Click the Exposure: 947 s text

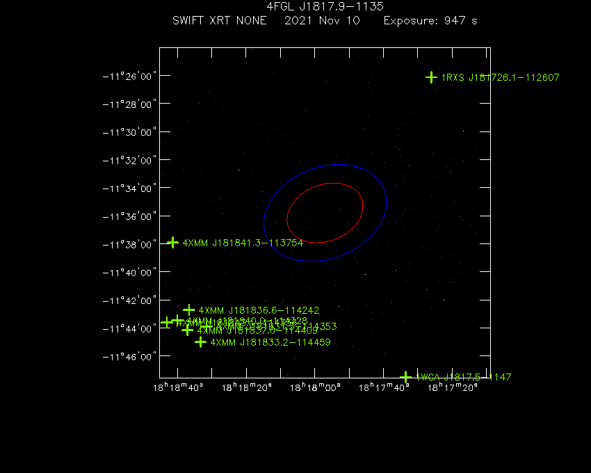click(x=430, y=20)
